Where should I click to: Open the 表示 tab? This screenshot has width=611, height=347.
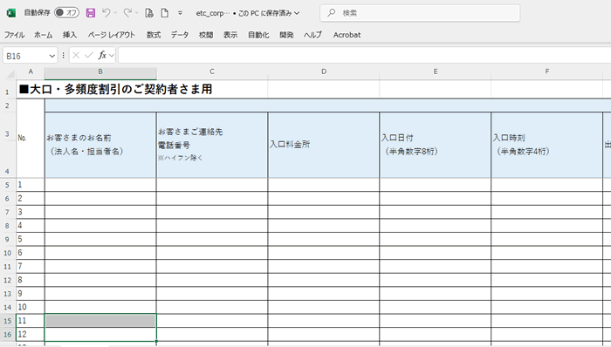point(230,35)
